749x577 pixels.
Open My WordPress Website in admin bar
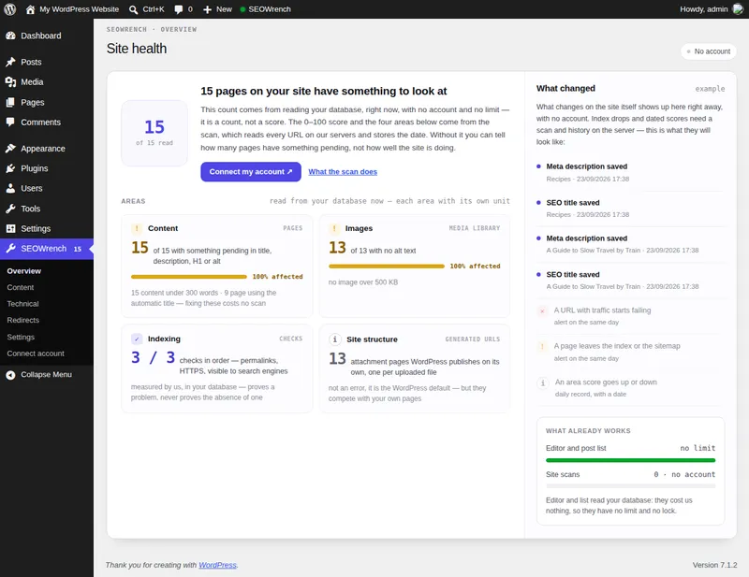point(72,9)
